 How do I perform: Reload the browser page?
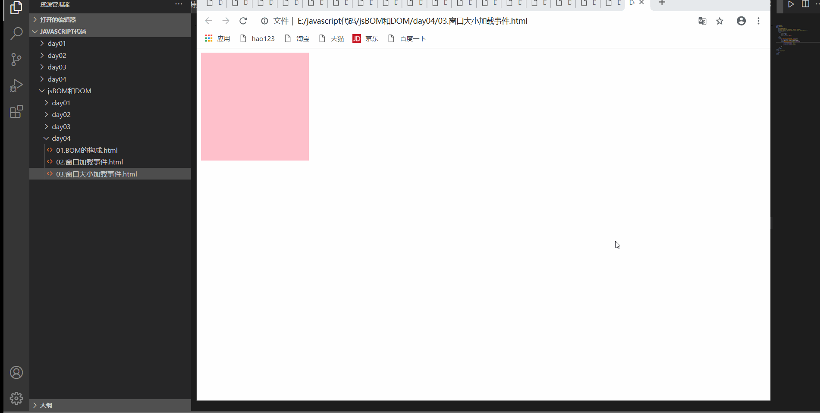(243, 21)
